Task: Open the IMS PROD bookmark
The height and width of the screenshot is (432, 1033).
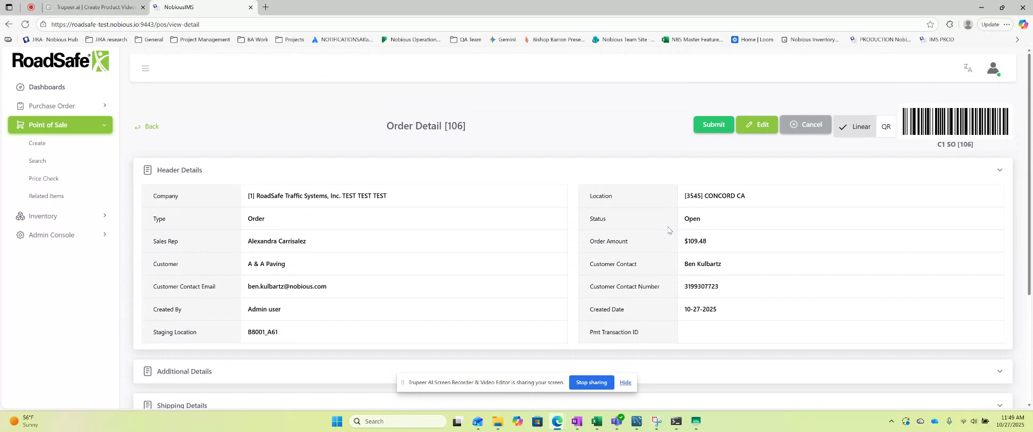Action: (937, 39)
